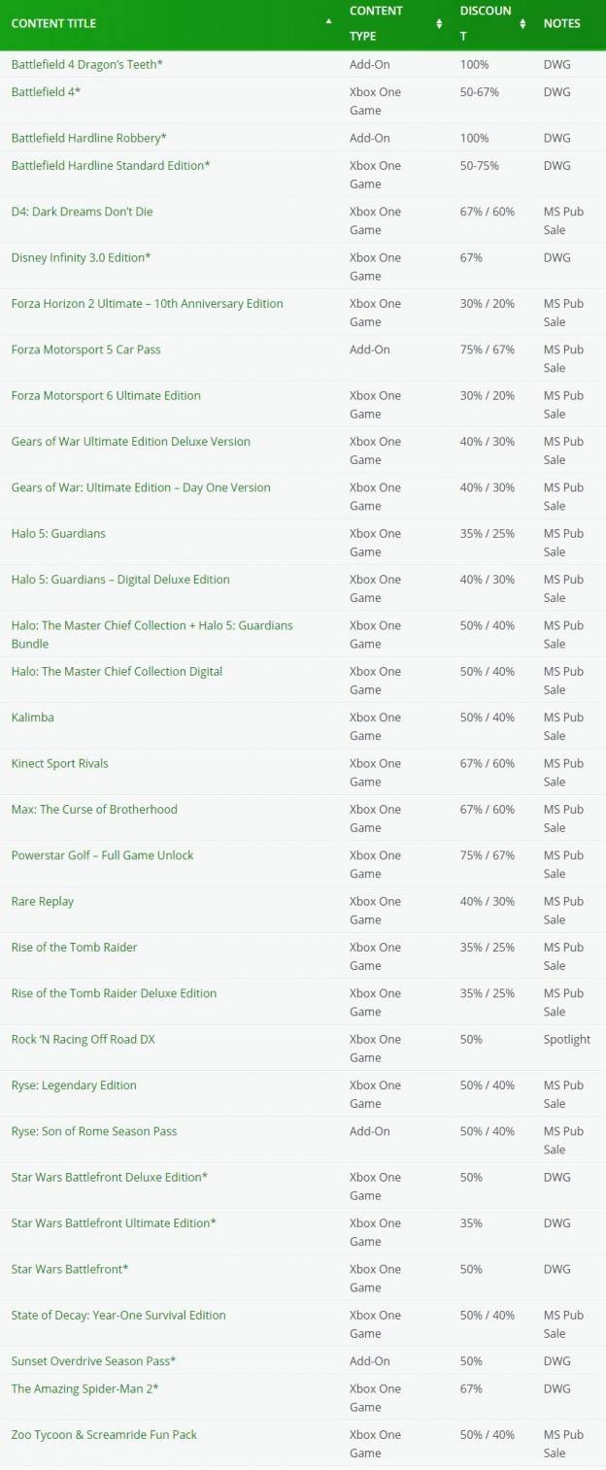Screen dimensions: 606x1470
Task: Click the Discount column sort arrows
Action: coord(522,23)
